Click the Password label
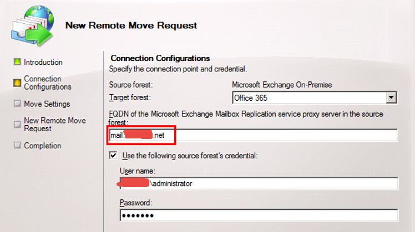 (135, 203)
